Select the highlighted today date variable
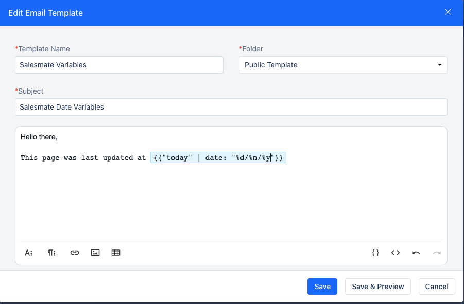Screen dimensions: 464x304 coord(218,157)
